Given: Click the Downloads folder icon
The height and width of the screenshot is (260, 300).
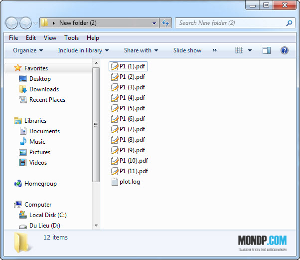Looking at the screenshot, I should (x=23, y=89).
